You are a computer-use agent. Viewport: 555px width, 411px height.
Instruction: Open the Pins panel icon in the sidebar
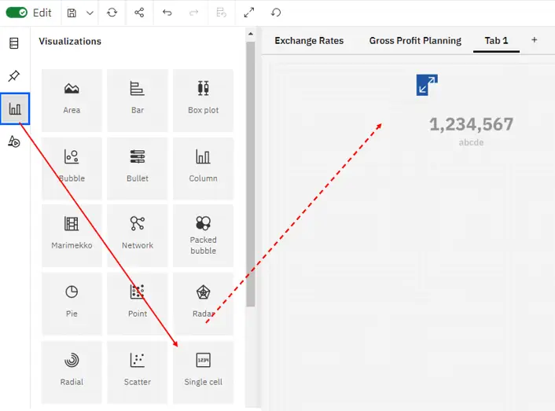pos(14,75)
